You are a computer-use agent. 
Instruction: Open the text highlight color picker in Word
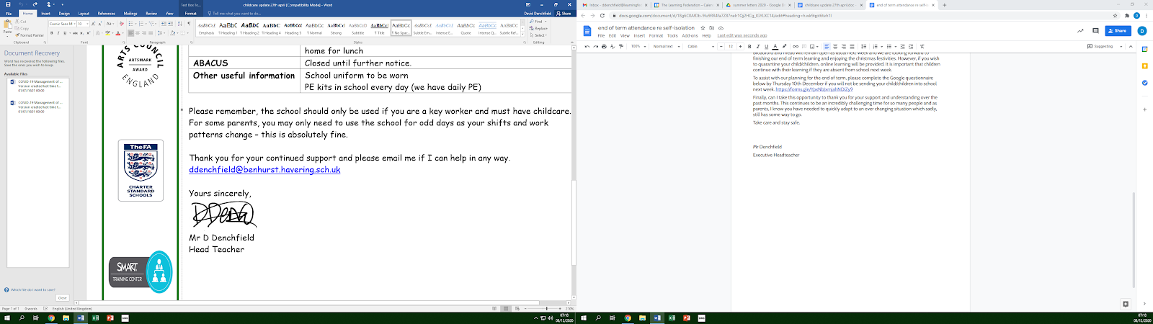[112, 33]
